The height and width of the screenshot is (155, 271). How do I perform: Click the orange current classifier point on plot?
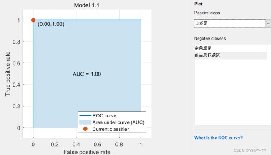click(33, 20)
